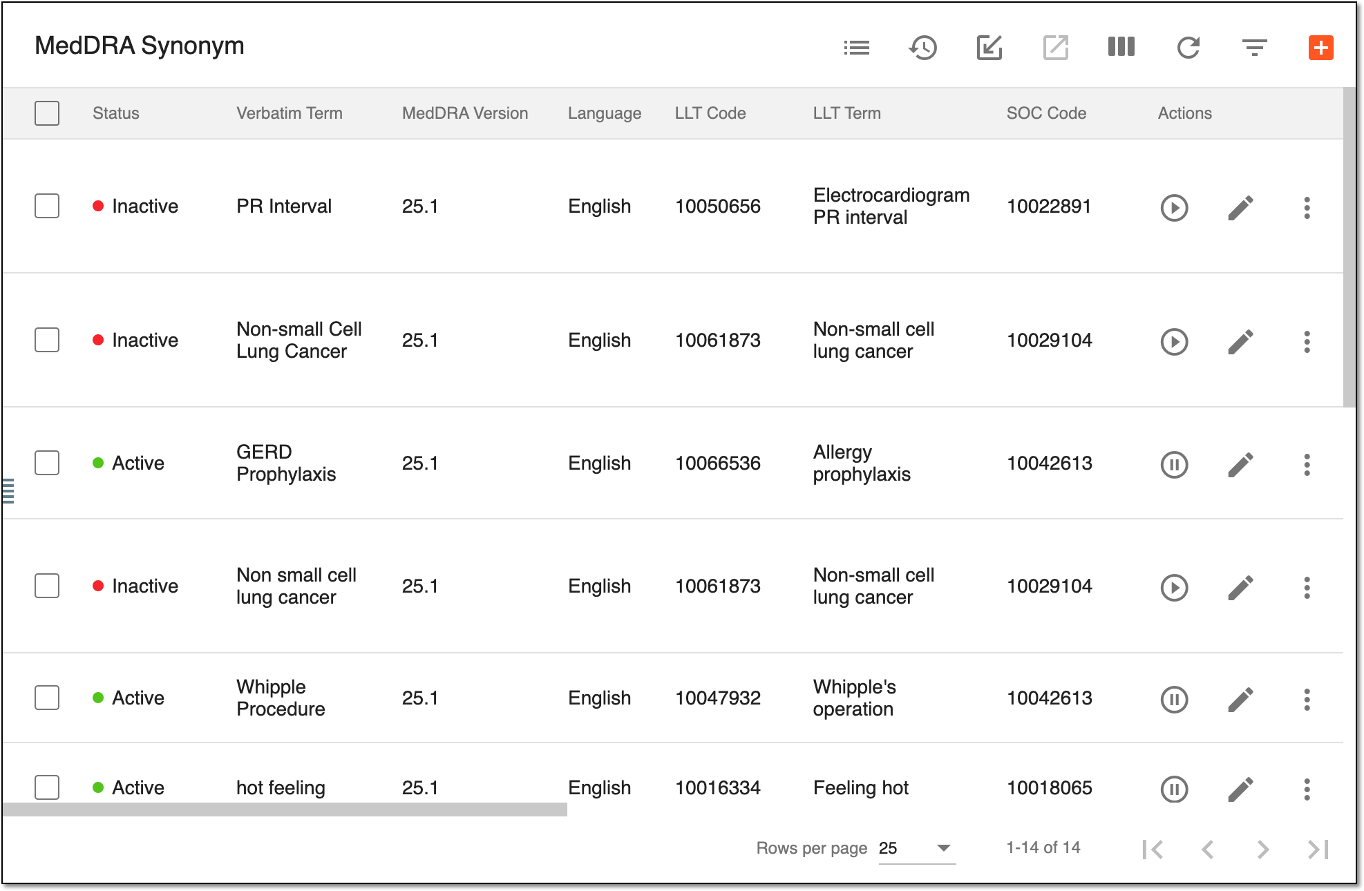Open the Rows per page dropdown

point(917,848)
